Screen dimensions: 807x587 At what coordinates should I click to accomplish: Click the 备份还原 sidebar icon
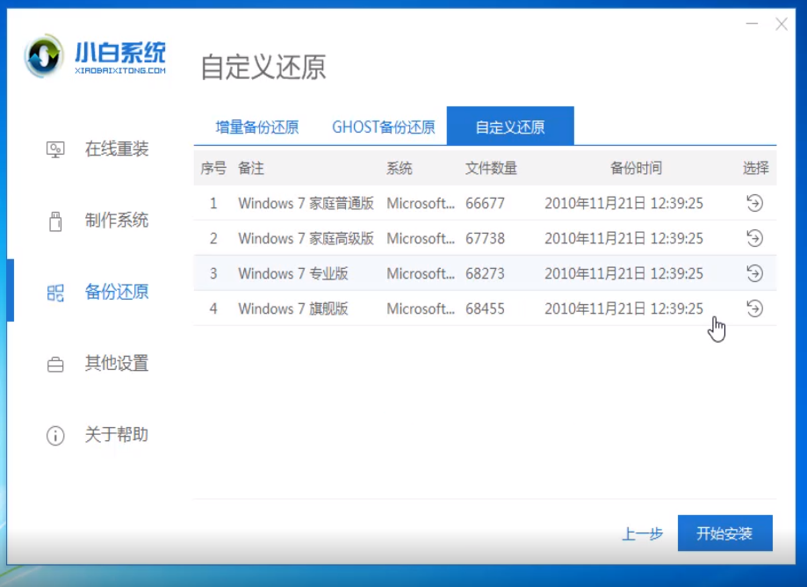point(55,293)
